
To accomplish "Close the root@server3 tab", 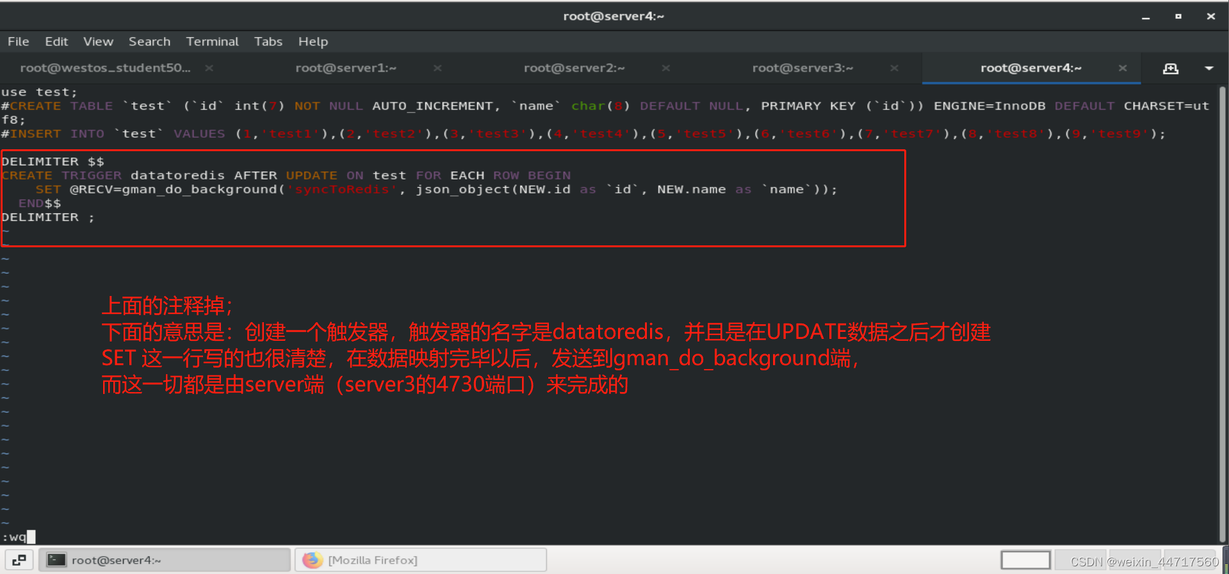I will click(x=894, y=68).
